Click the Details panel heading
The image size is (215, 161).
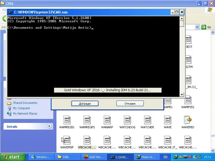[x=12, y=127]
